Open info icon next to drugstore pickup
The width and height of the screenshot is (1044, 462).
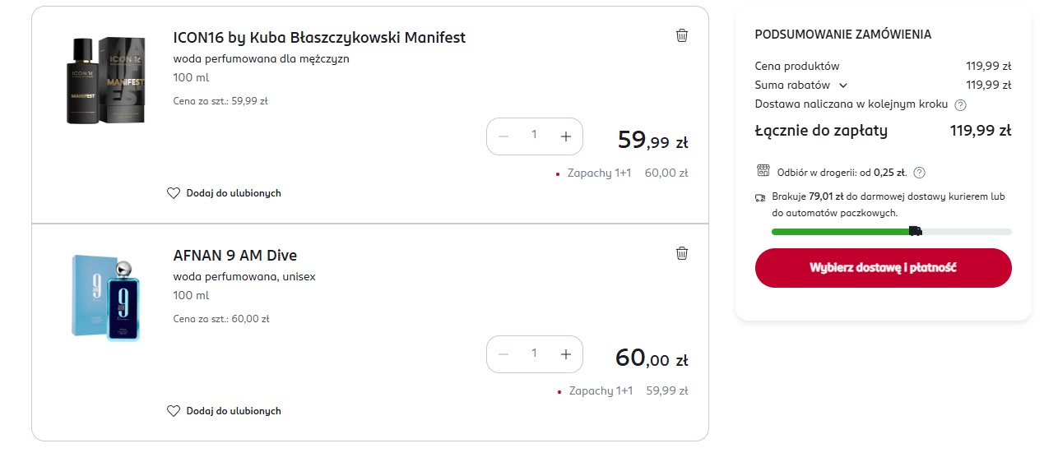point(920,173)
